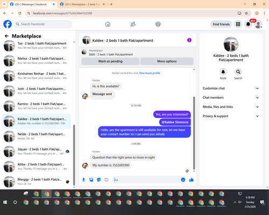Open a new browser tab
269x215 pixels.
coord(111,4)
